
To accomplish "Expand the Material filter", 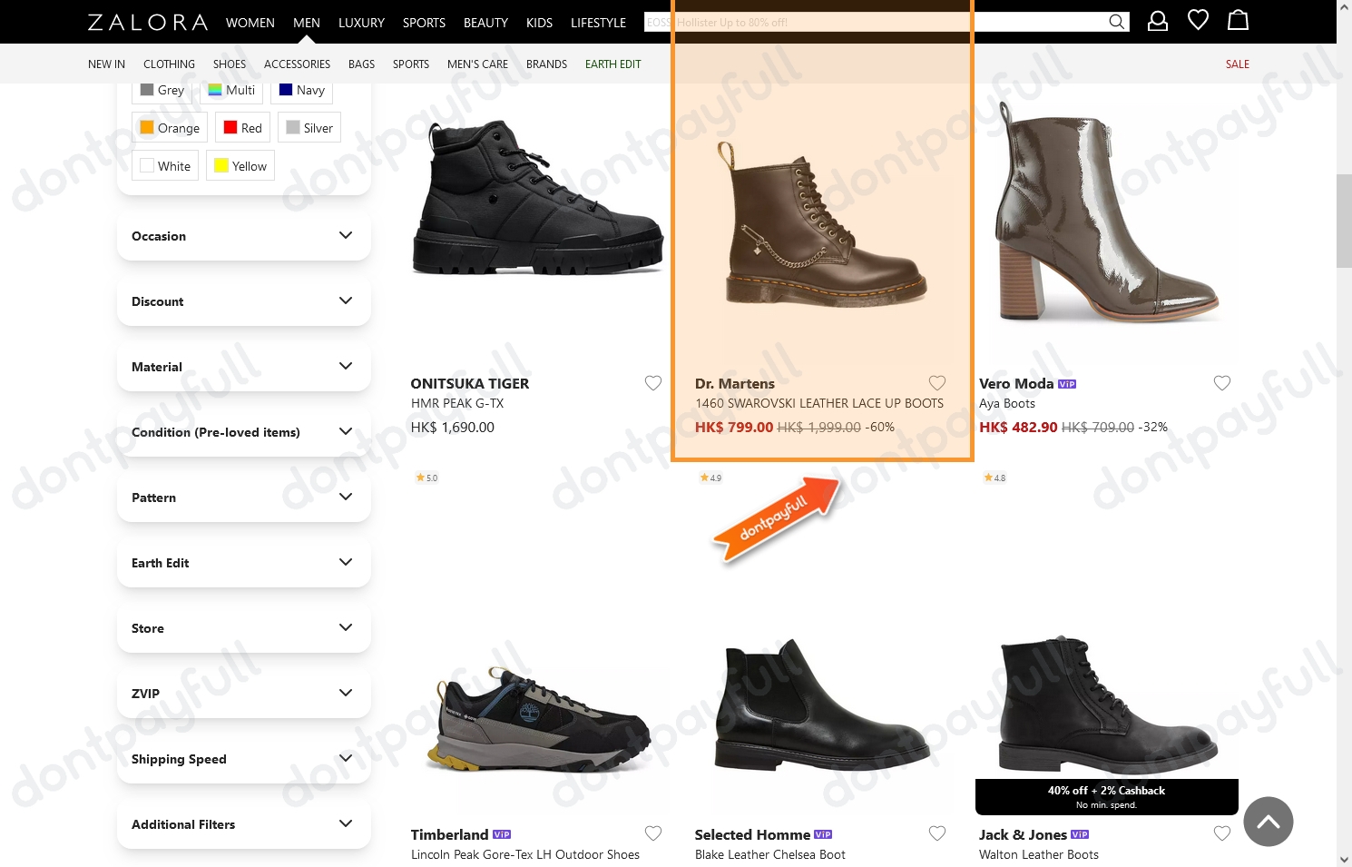I will pyautogui.click(x=243, y=367).
